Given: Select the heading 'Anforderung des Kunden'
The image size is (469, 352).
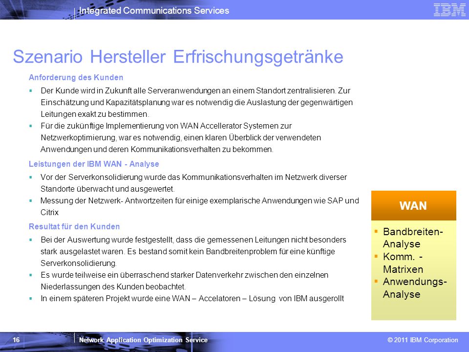Looking at the screenshot, I should [76, 78].
